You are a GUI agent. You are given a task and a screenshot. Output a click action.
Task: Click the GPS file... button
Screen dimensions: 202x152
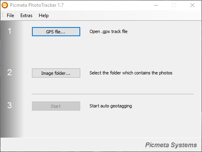pos(56,32)
